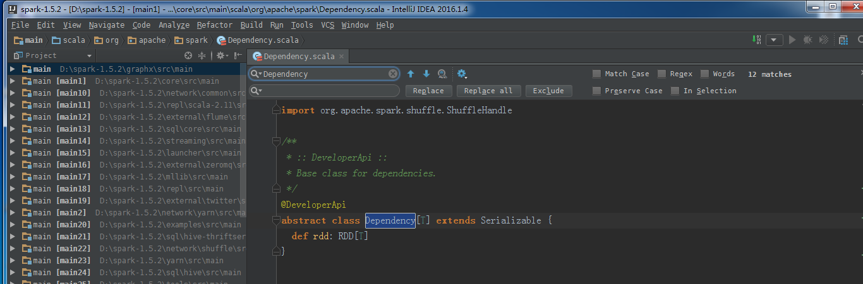863x284 pixels.
Task: Open find bar settings gear
Action: point(462,74)
